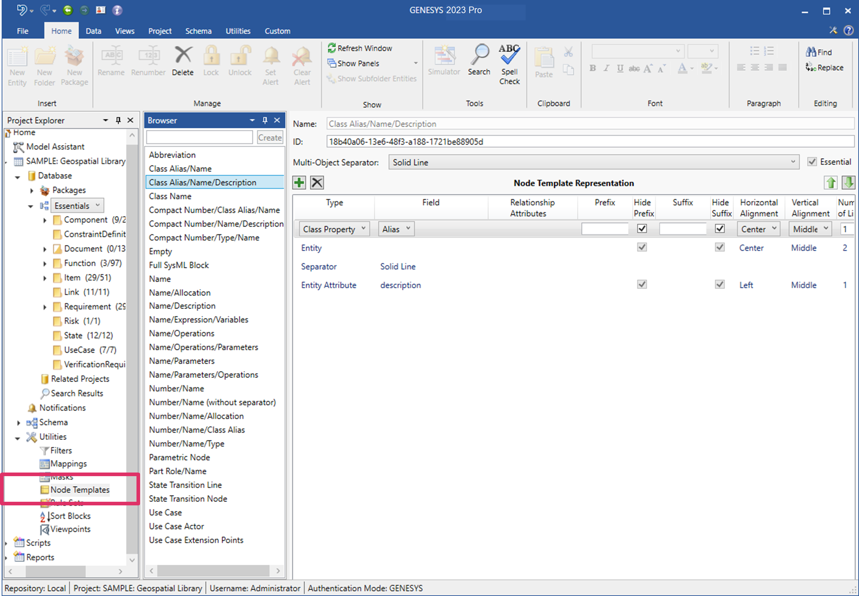Viewport: 859px width, 596px height.
Task: Move the row up with the green up arrow
Action: click(x=831, y=183)
